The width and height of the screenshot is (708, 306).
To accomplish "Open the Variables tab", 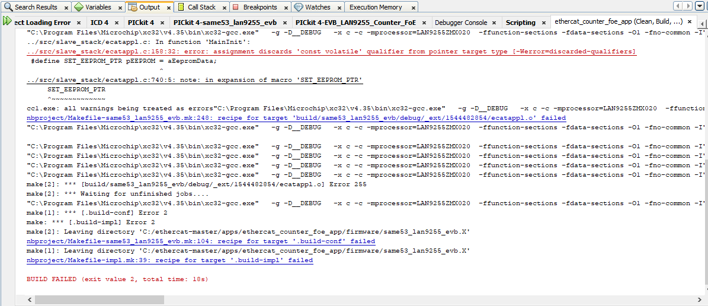I will tap(98, 7).
